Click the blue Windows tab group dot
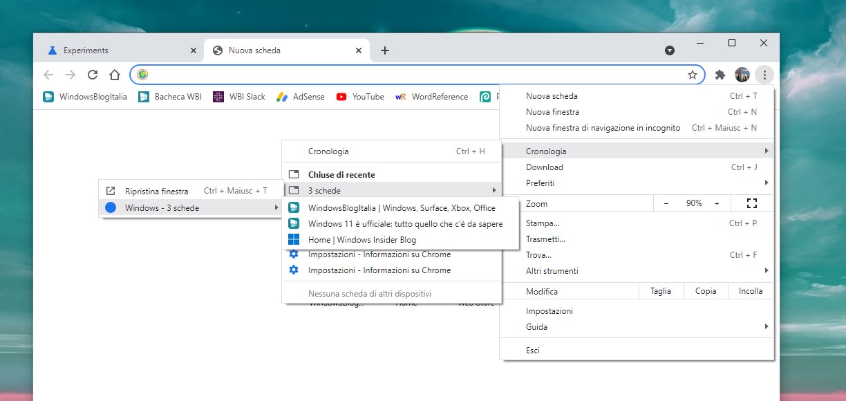Image resolution: width=846 pixels, height=401 pixels. 111,207
